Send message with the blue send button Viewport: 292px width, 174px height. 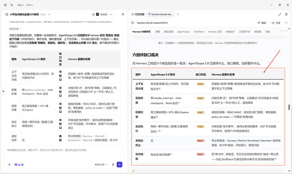pos(119,165)
